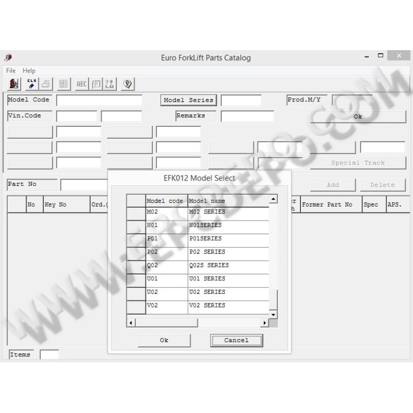
Task: Click the Items count field
Action: coord(49,355)
